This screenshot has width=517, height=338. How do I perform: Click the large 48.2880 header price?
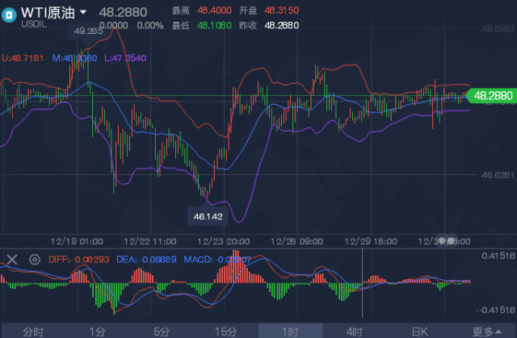[x=123, y=13]
